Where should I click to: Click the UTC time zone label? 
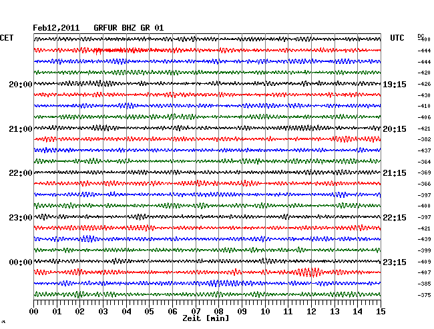[x=397, y=38]
